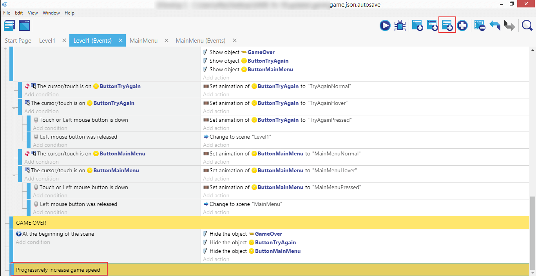536x276 pixels.
Task: Collapse the topmost event group triangle
Action: [5, 49]
